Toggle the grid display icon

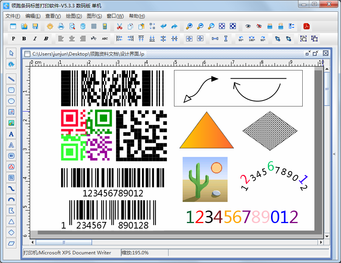[94, 26]
